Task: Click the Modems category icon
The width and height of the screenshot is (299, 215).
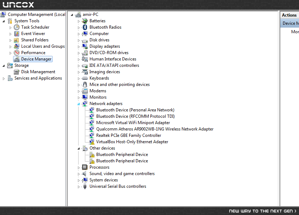Action: (85, 91)
